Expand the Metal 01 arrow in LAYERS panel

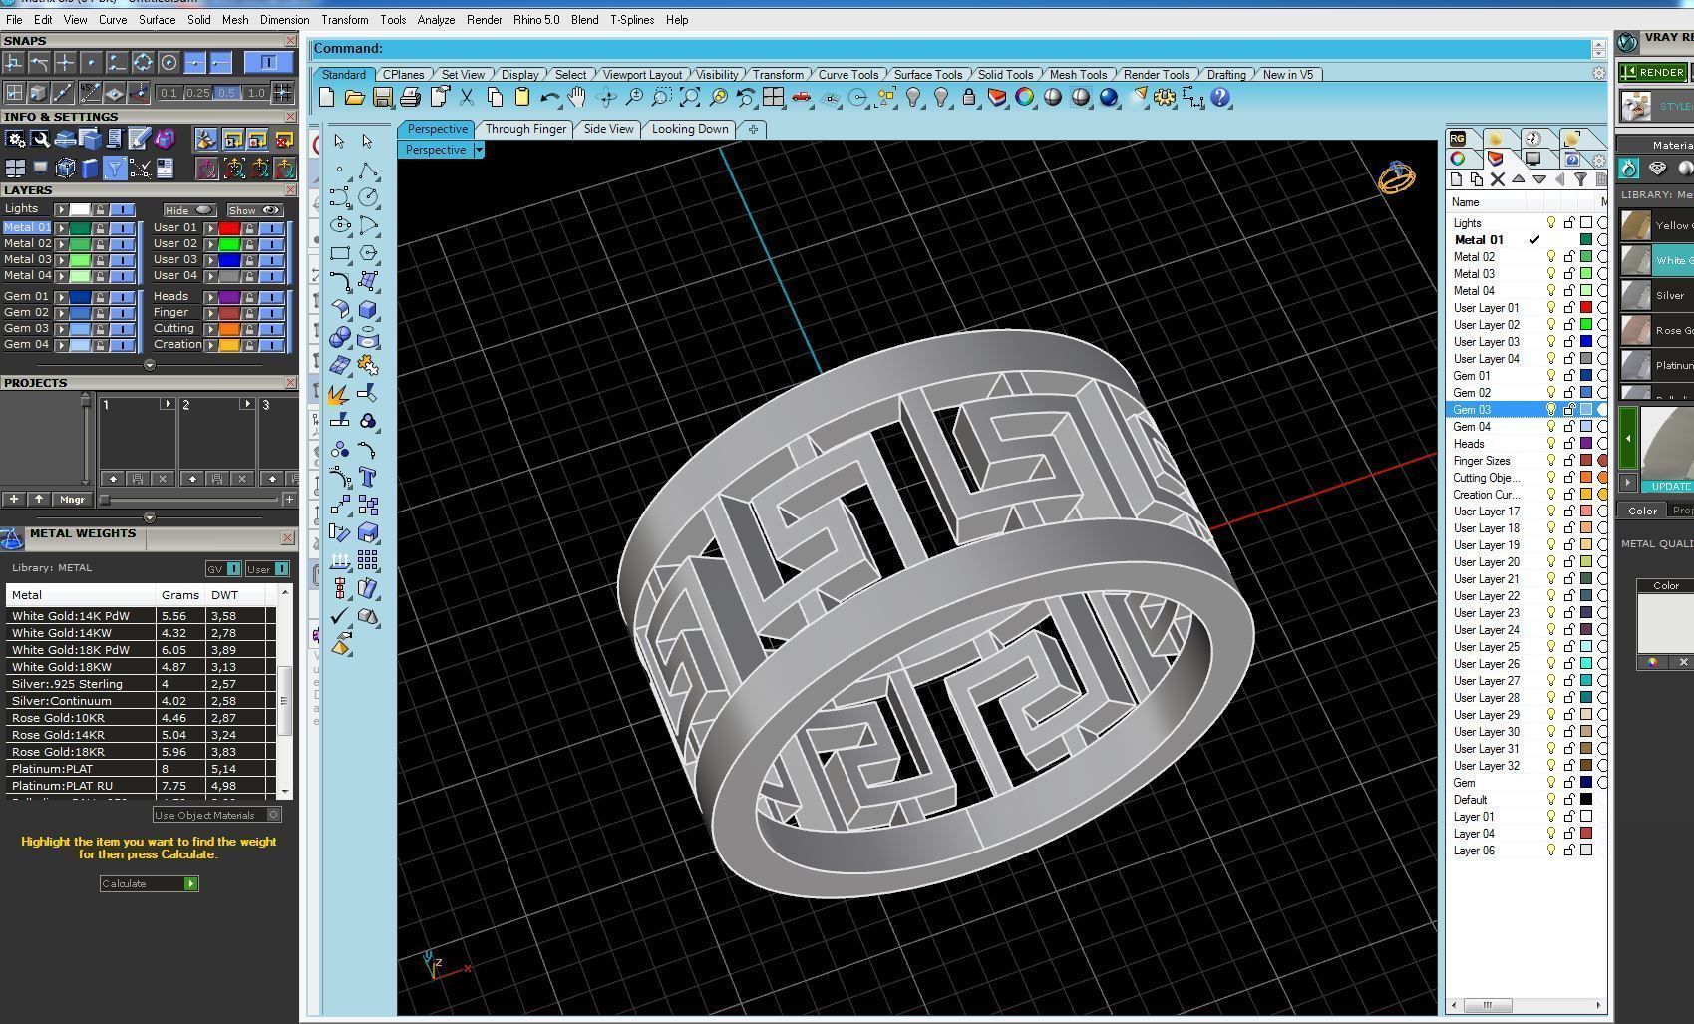62,227
